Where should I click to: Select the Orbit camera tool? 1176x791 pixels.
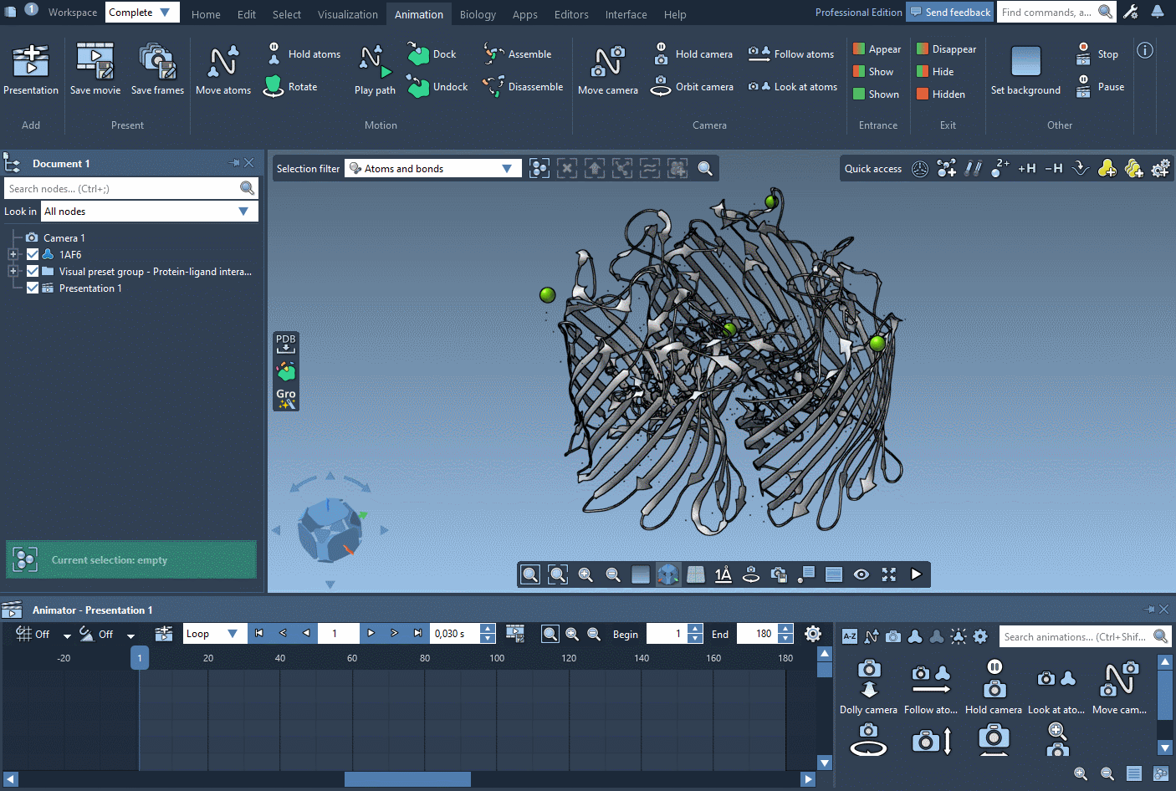pos(693,86)
